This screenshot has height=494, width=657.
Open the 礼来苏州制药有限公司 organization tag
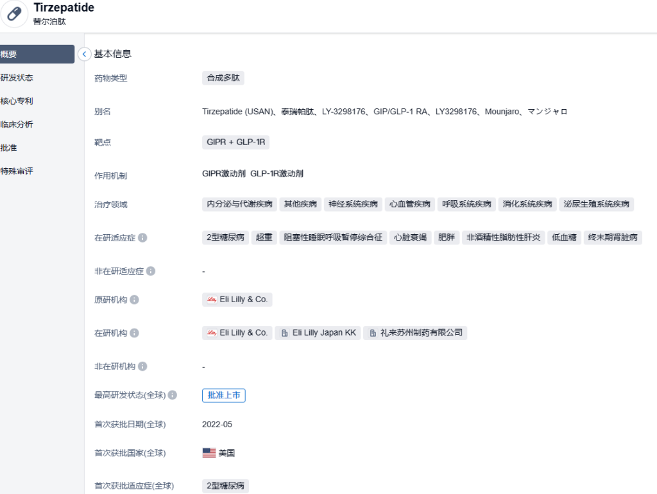[x=415, y=333]
